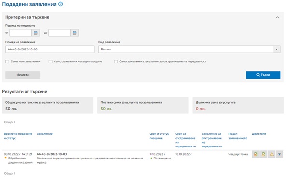Click the first document icon in Действия
This screenshot has height=182, width=288.
tap(256, 154)
